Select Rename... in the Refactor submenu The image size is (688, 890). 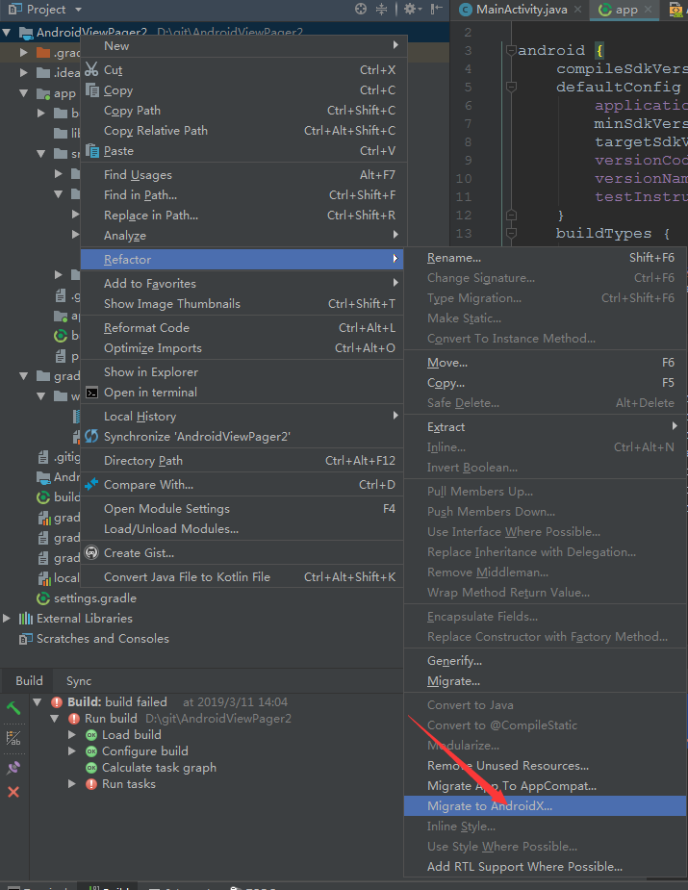coord(546,258)
